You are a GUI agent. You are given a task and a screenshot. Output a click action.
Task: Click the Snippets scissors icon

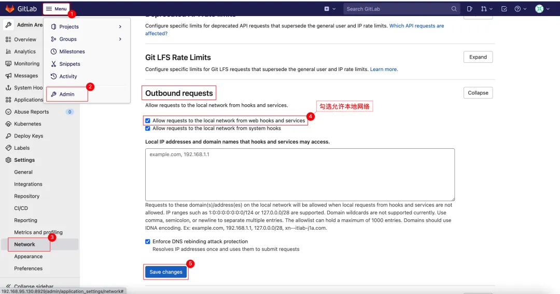[x=53, y=64]
